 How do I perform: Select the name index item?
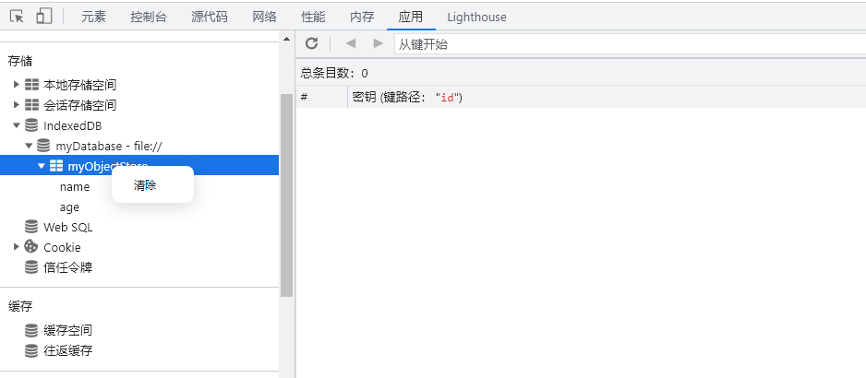pos(75,186)
